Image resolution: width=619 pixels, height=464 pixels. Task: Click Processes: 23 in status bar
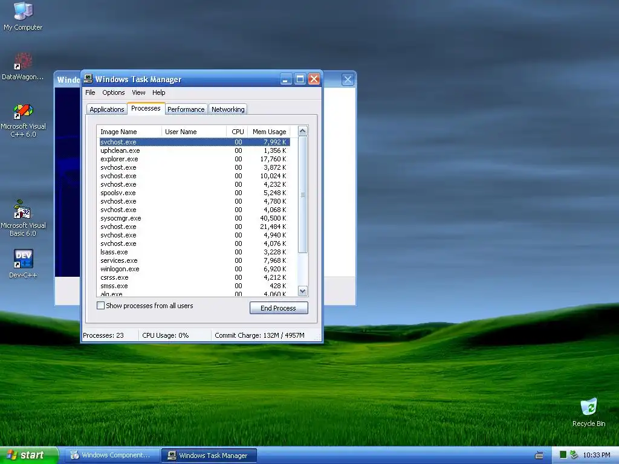tap(103, 335)
